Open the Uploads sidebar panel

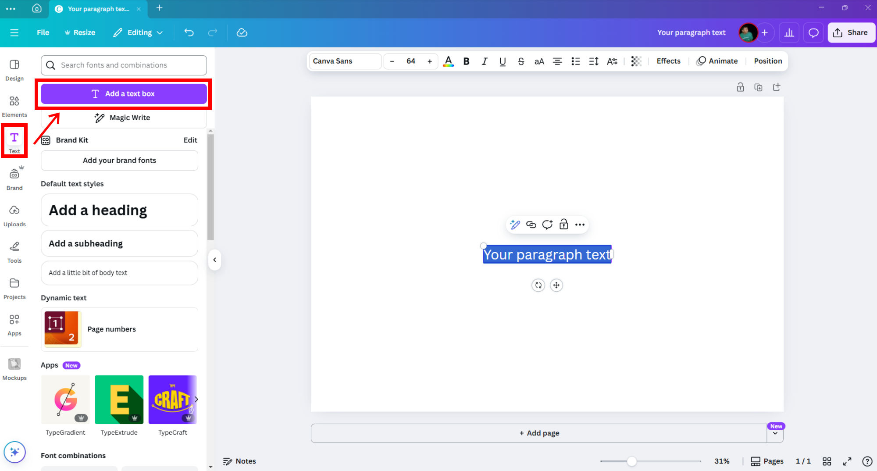(x=14, y=216)
